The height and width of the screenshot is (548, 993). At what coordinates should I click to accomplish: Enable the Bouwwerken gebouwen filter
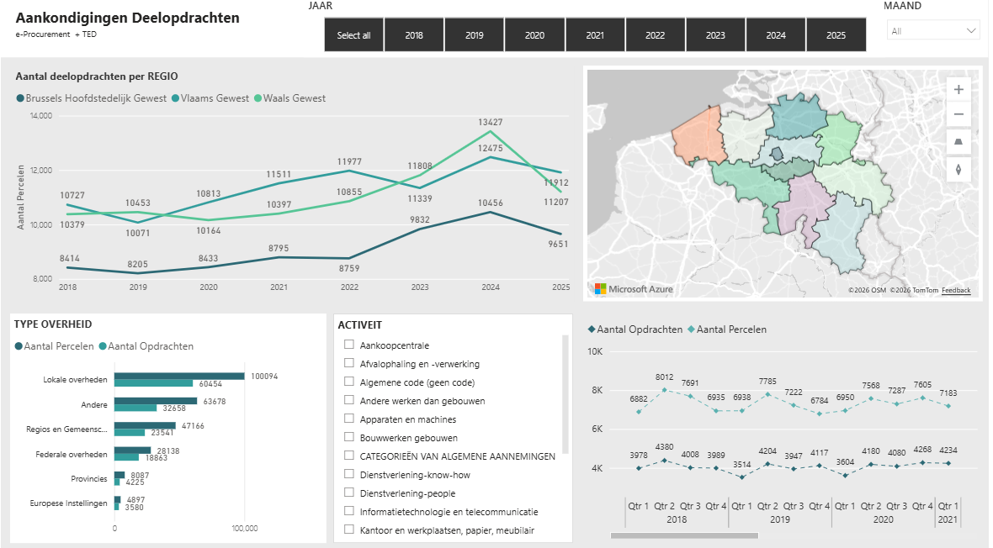tap(349, 437)
